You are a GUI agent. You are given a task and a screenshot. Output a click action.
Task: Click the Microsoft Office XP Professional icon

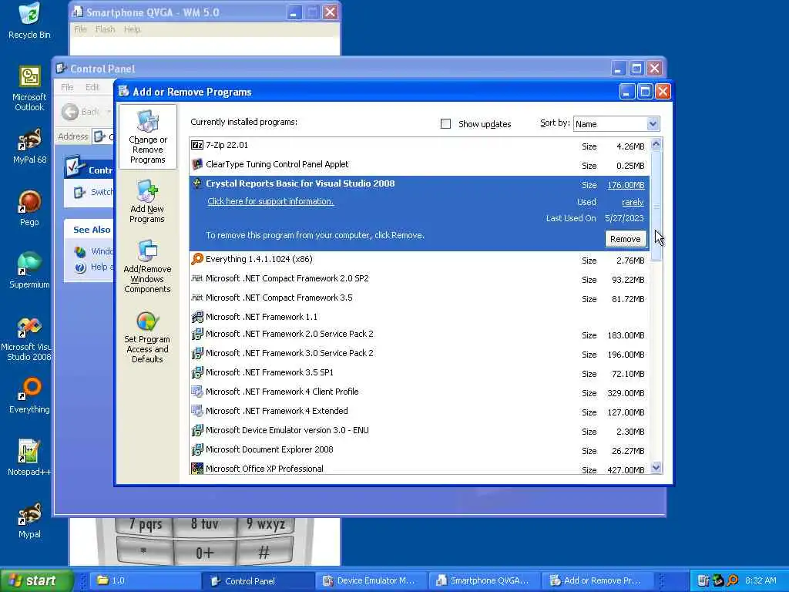click(x=197, y=469)
